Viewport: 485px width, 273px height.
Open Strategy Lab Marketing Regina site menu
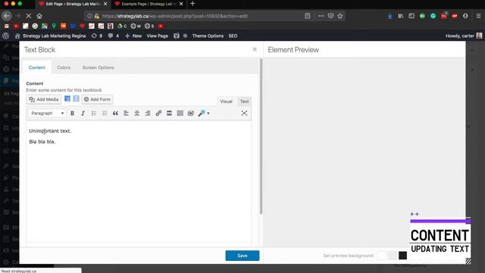pos(51,36)
